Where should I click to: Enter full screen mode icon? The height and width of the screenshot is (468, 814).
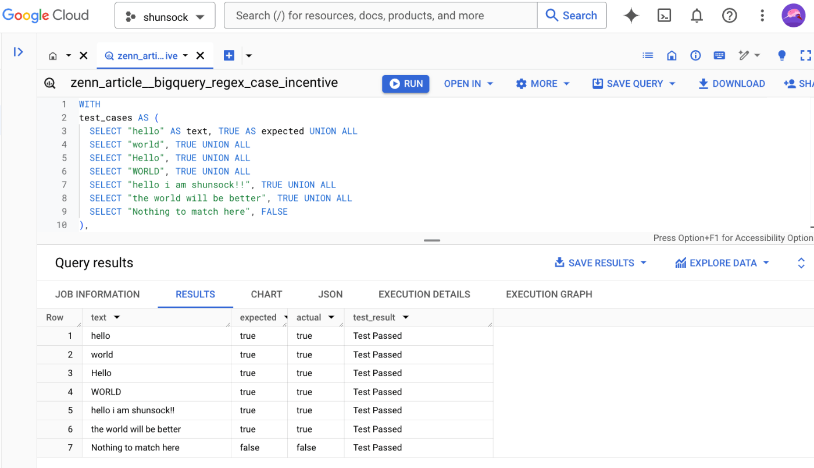click(805, 55)
